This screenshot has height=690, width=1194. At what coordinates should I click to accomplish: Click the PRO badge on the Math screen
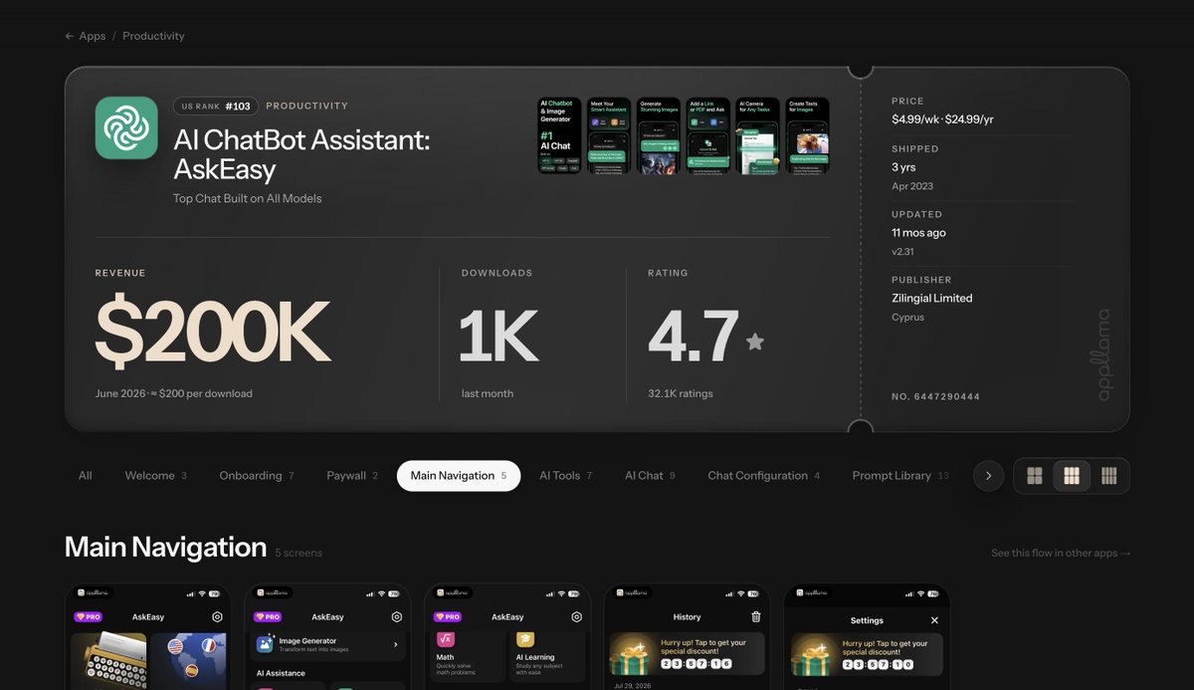449,617
